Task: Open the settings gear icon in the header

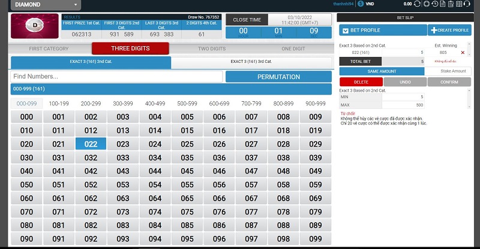Action: pyautogui.click(x=427, y=4)
